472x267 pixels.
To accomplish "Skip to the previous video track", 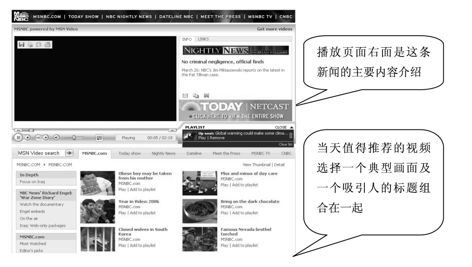I will tap(38, 137).
